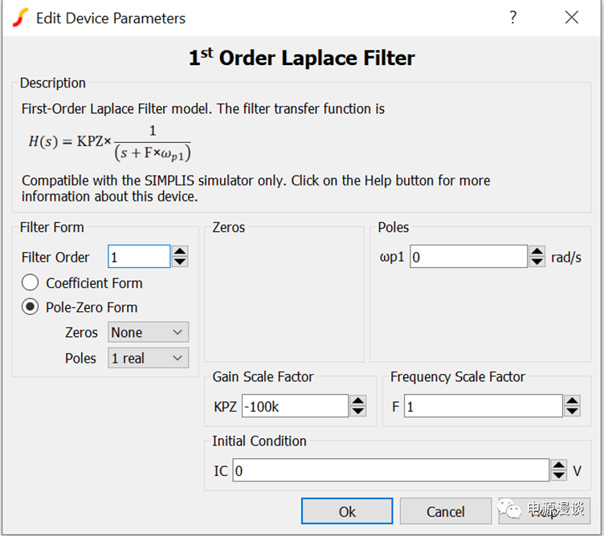The width and height of the screenshot is (604, 536).
Task: Decrease KPZ gain with down arrow
Action: tap(358, 411)
